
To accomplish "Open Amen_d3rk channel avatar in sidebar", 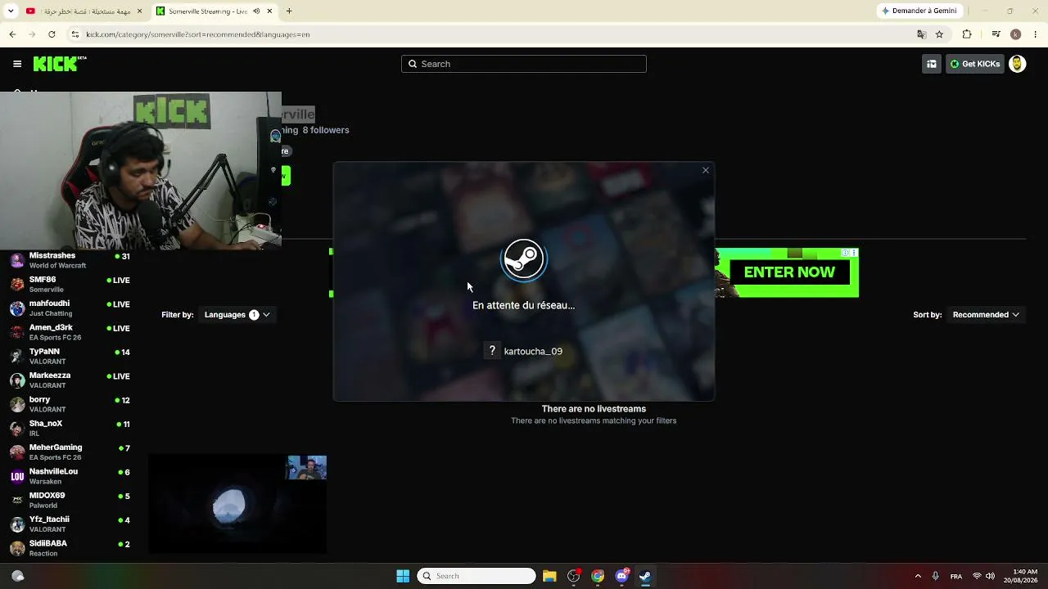I will 17,332.
